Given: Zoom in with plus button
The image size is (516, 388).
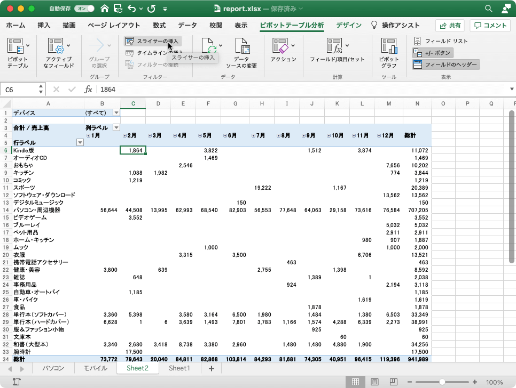Looking at the screenshot, I should [474, 382].
